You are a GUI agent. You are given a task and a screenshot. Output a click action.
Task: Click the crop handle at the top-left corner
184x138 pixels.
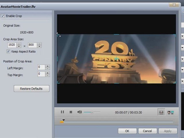click(58, 34)
